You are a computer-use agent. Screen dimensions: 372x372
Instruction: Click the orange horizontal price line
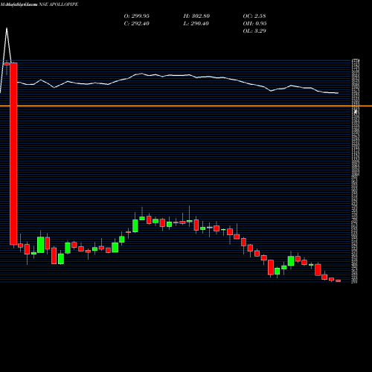coord(186,106)
